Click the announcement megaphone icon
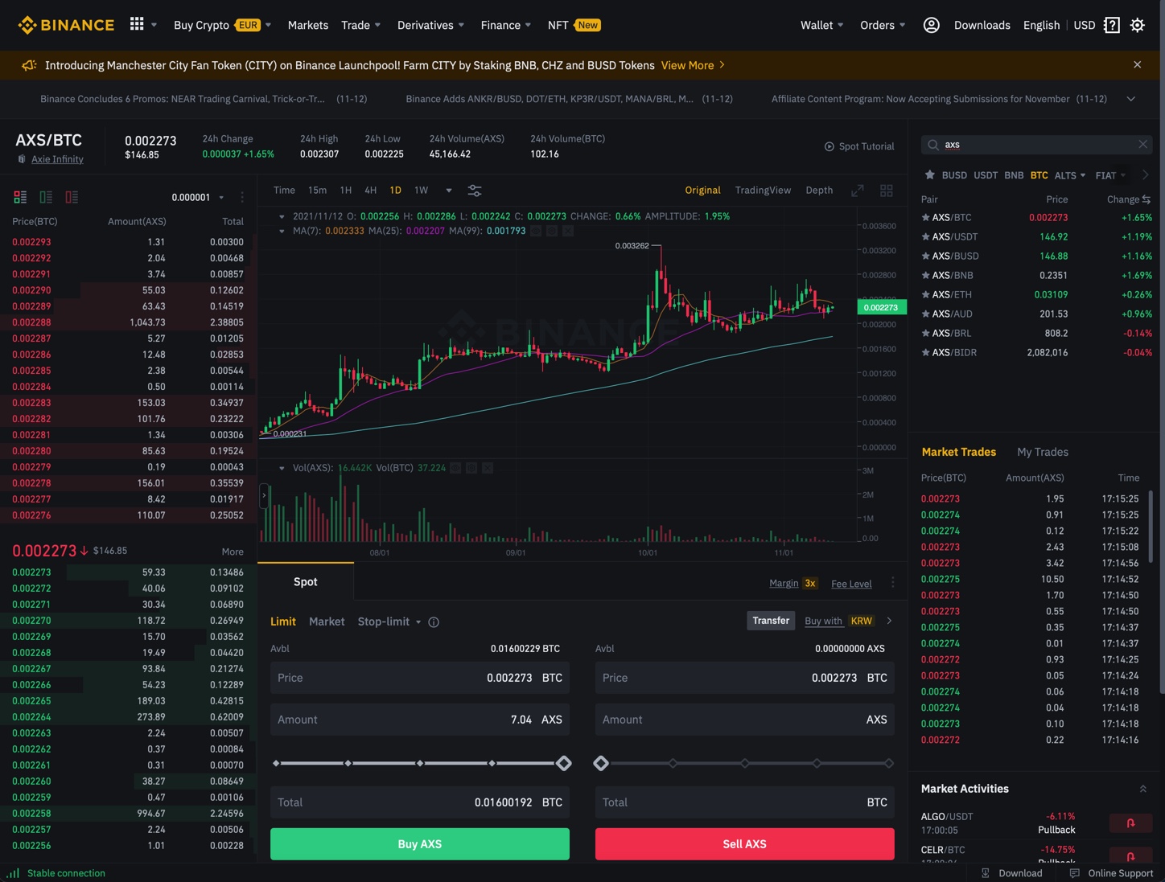 point(29,65)
